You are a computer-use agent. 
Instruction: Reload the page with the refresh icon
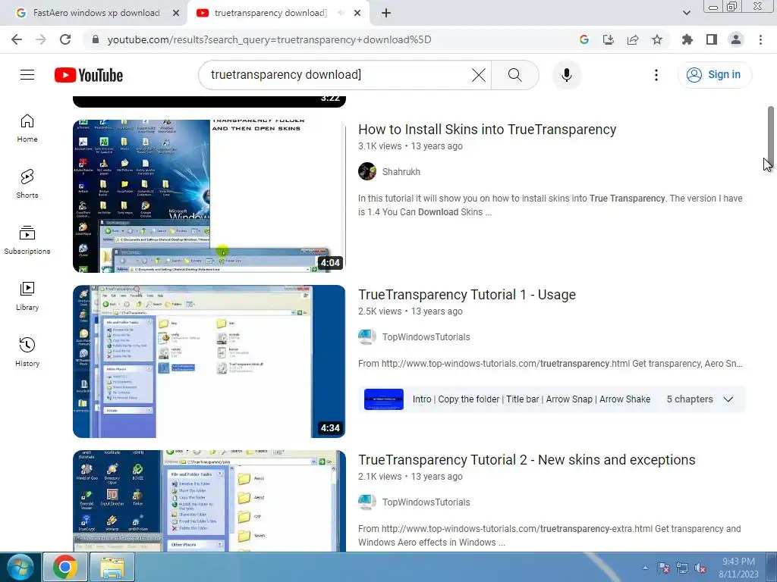[x=65, y=39]
